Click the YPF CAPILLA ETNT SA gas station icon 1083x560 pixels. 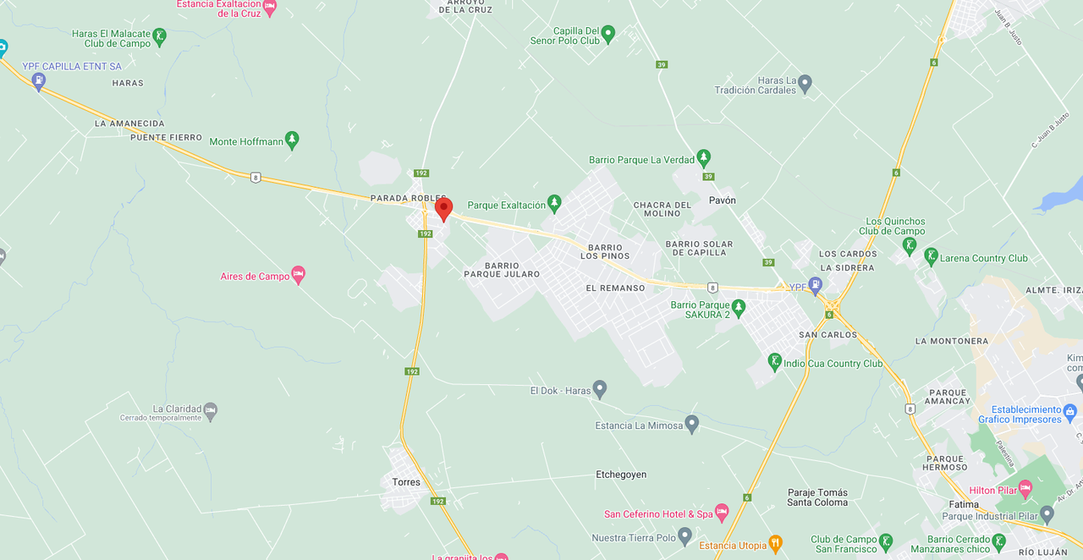(x=38, y=81)
